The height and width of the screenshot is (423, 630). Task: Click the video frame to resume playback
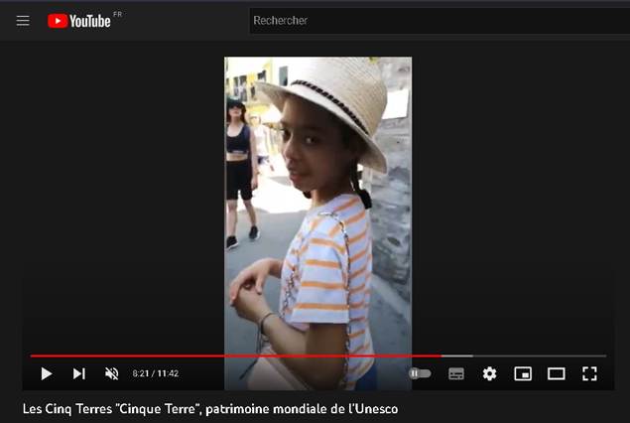coord(317,199)
